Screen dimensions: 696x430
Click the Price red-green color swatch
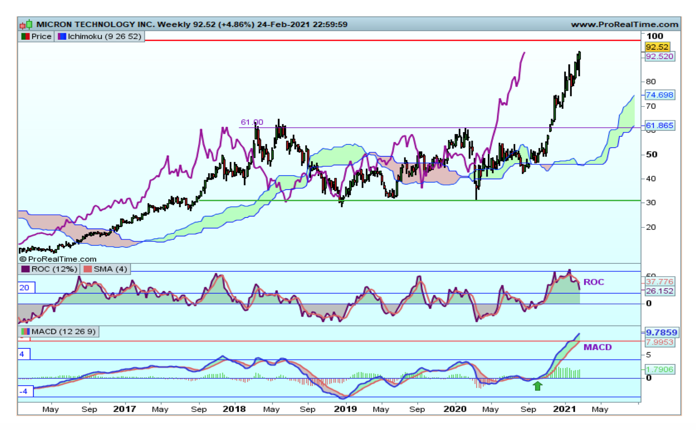click(25, 37)
